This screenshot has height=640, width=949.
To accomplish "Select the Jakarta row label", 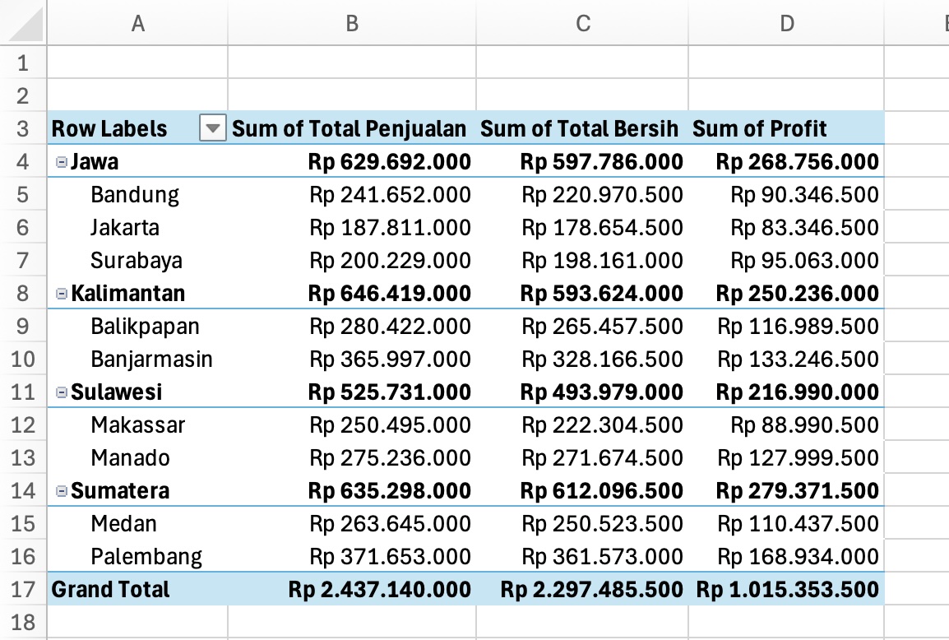I will (x=125, y=228).
